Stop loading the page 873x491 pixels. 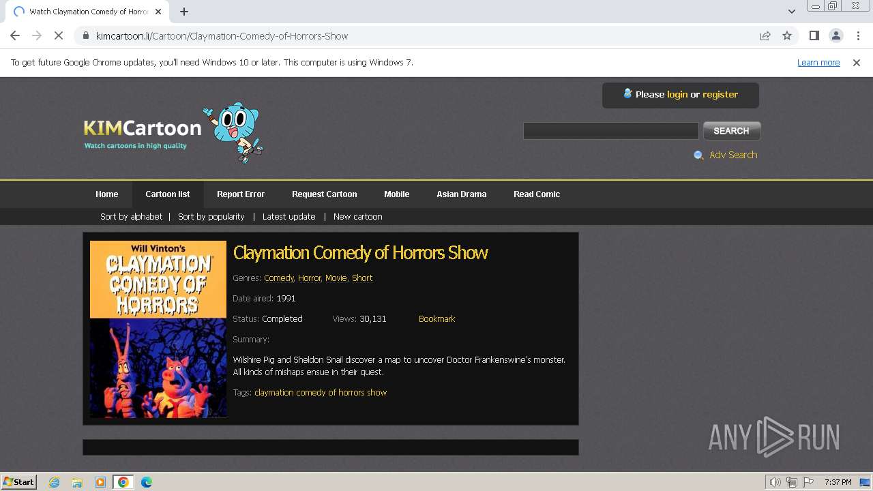59,36
